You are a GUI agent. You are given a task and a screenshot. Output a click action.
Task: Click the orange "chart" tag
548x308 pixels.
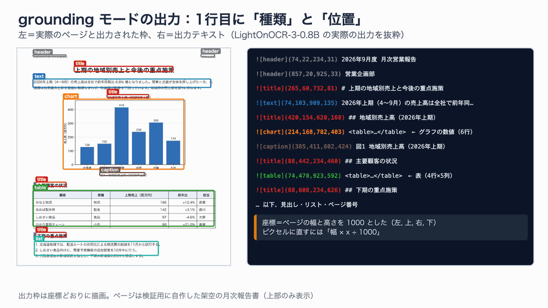[x=71, y=96]
